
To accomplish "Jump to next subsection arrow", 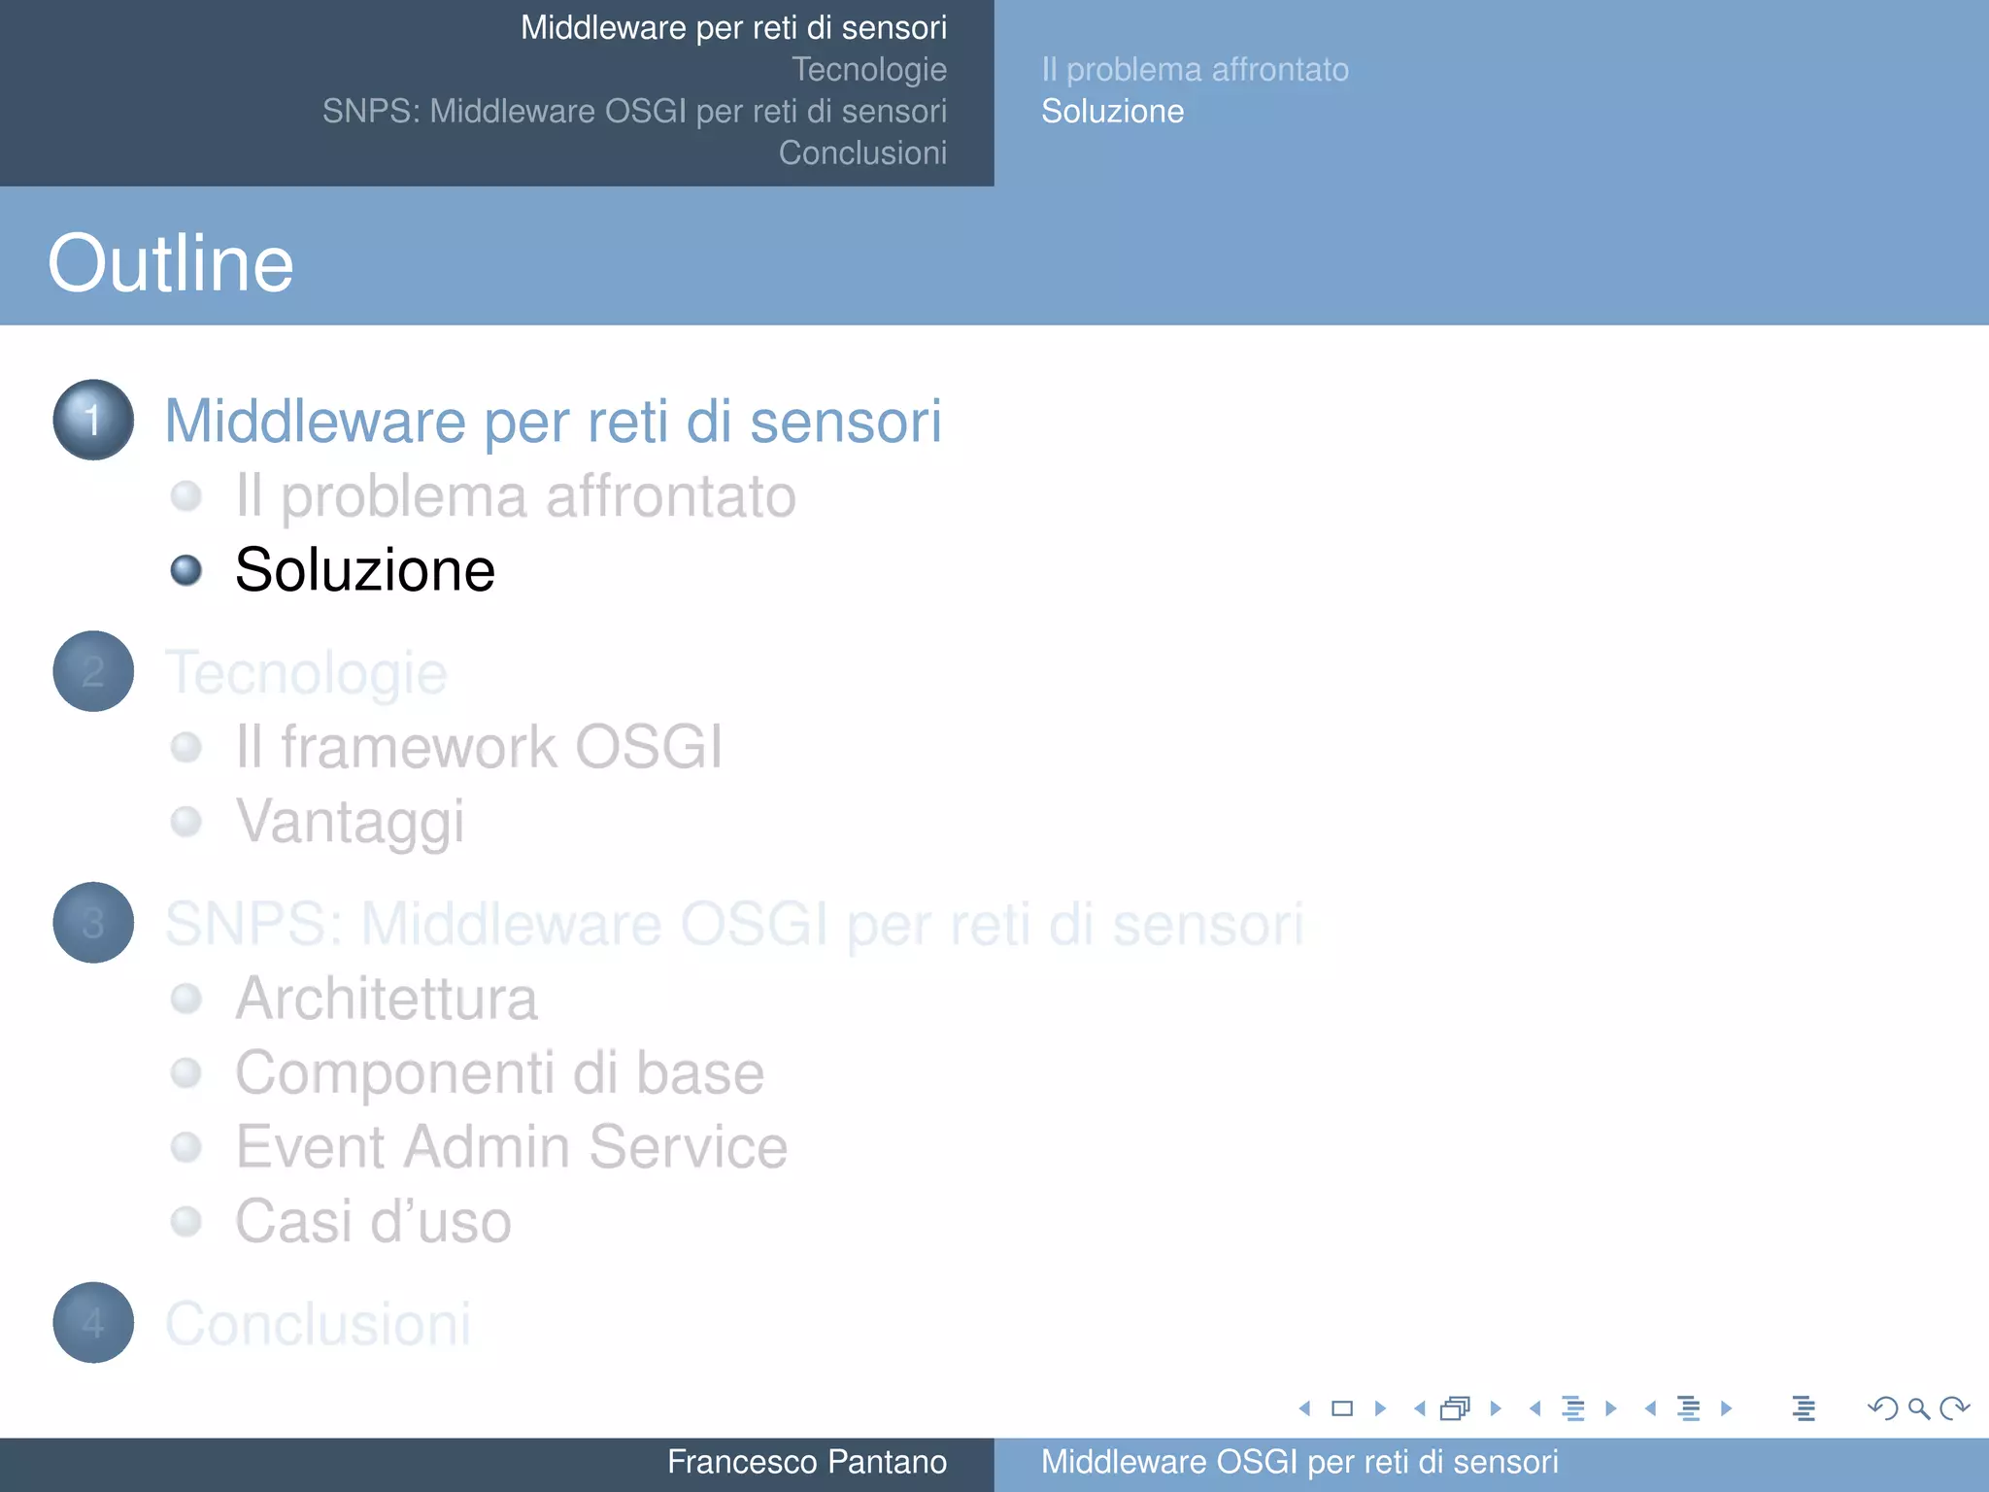I will [1611, 1408].
